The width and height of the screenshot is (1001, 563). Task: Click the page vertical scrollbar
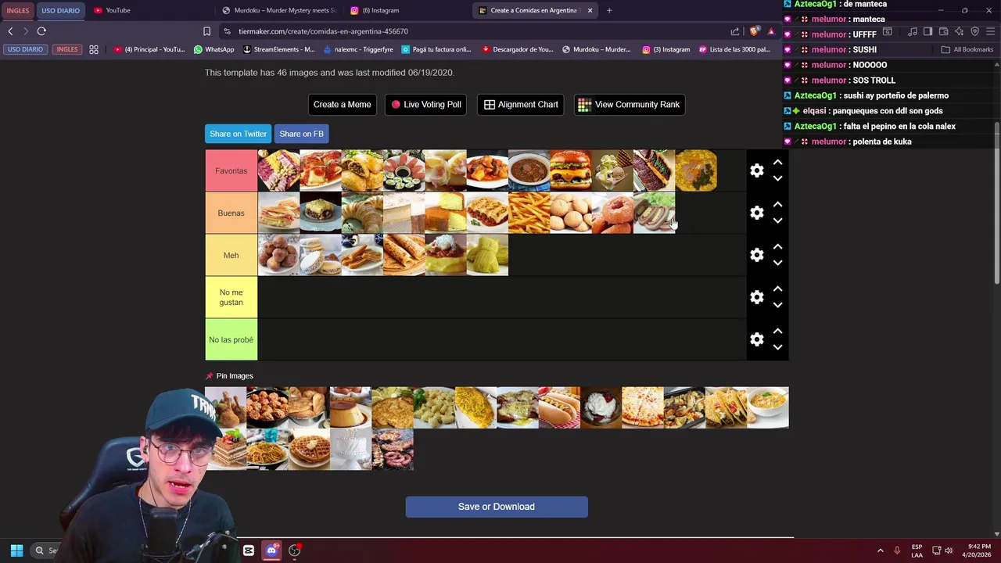click(996, 203)
